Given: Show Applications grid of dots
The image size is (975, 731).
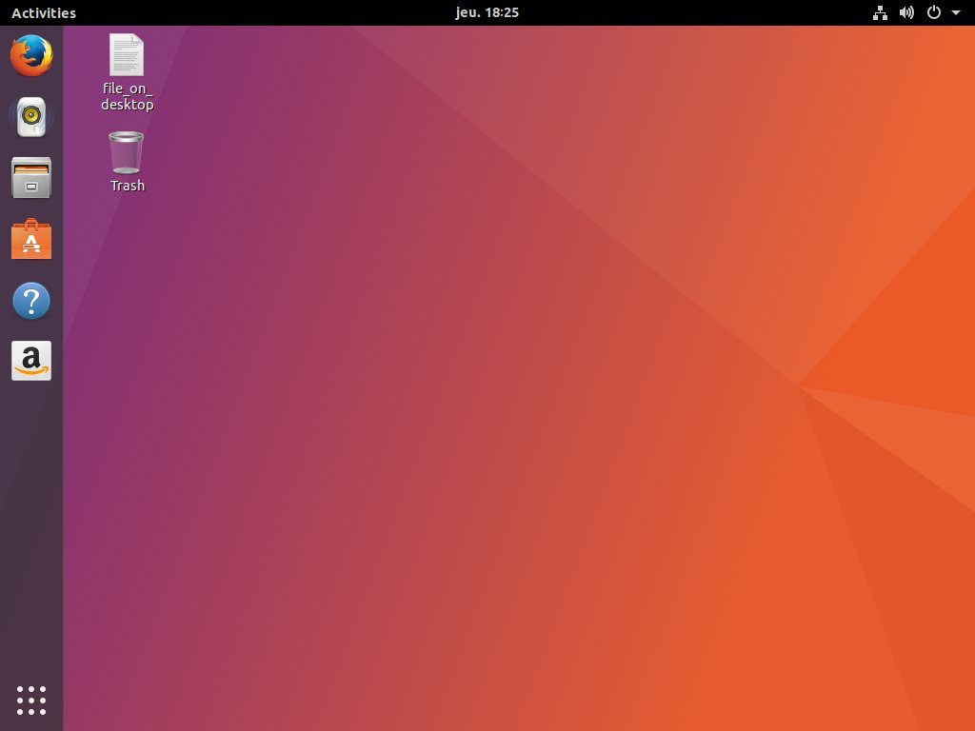Looking at the screenshot, I should 31,701.
